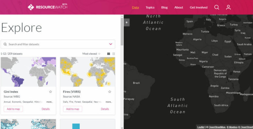This screenshot has height=129, width=253.
Task: Click the 1-12 / 209 datasets count
Action: [x=12, y=54]
